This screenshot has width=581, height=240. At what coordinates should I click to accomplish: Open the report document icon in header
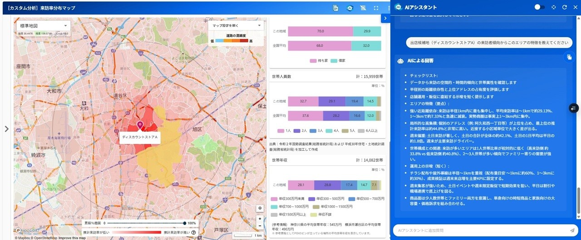pyautogui.click(x=336, y=8)
